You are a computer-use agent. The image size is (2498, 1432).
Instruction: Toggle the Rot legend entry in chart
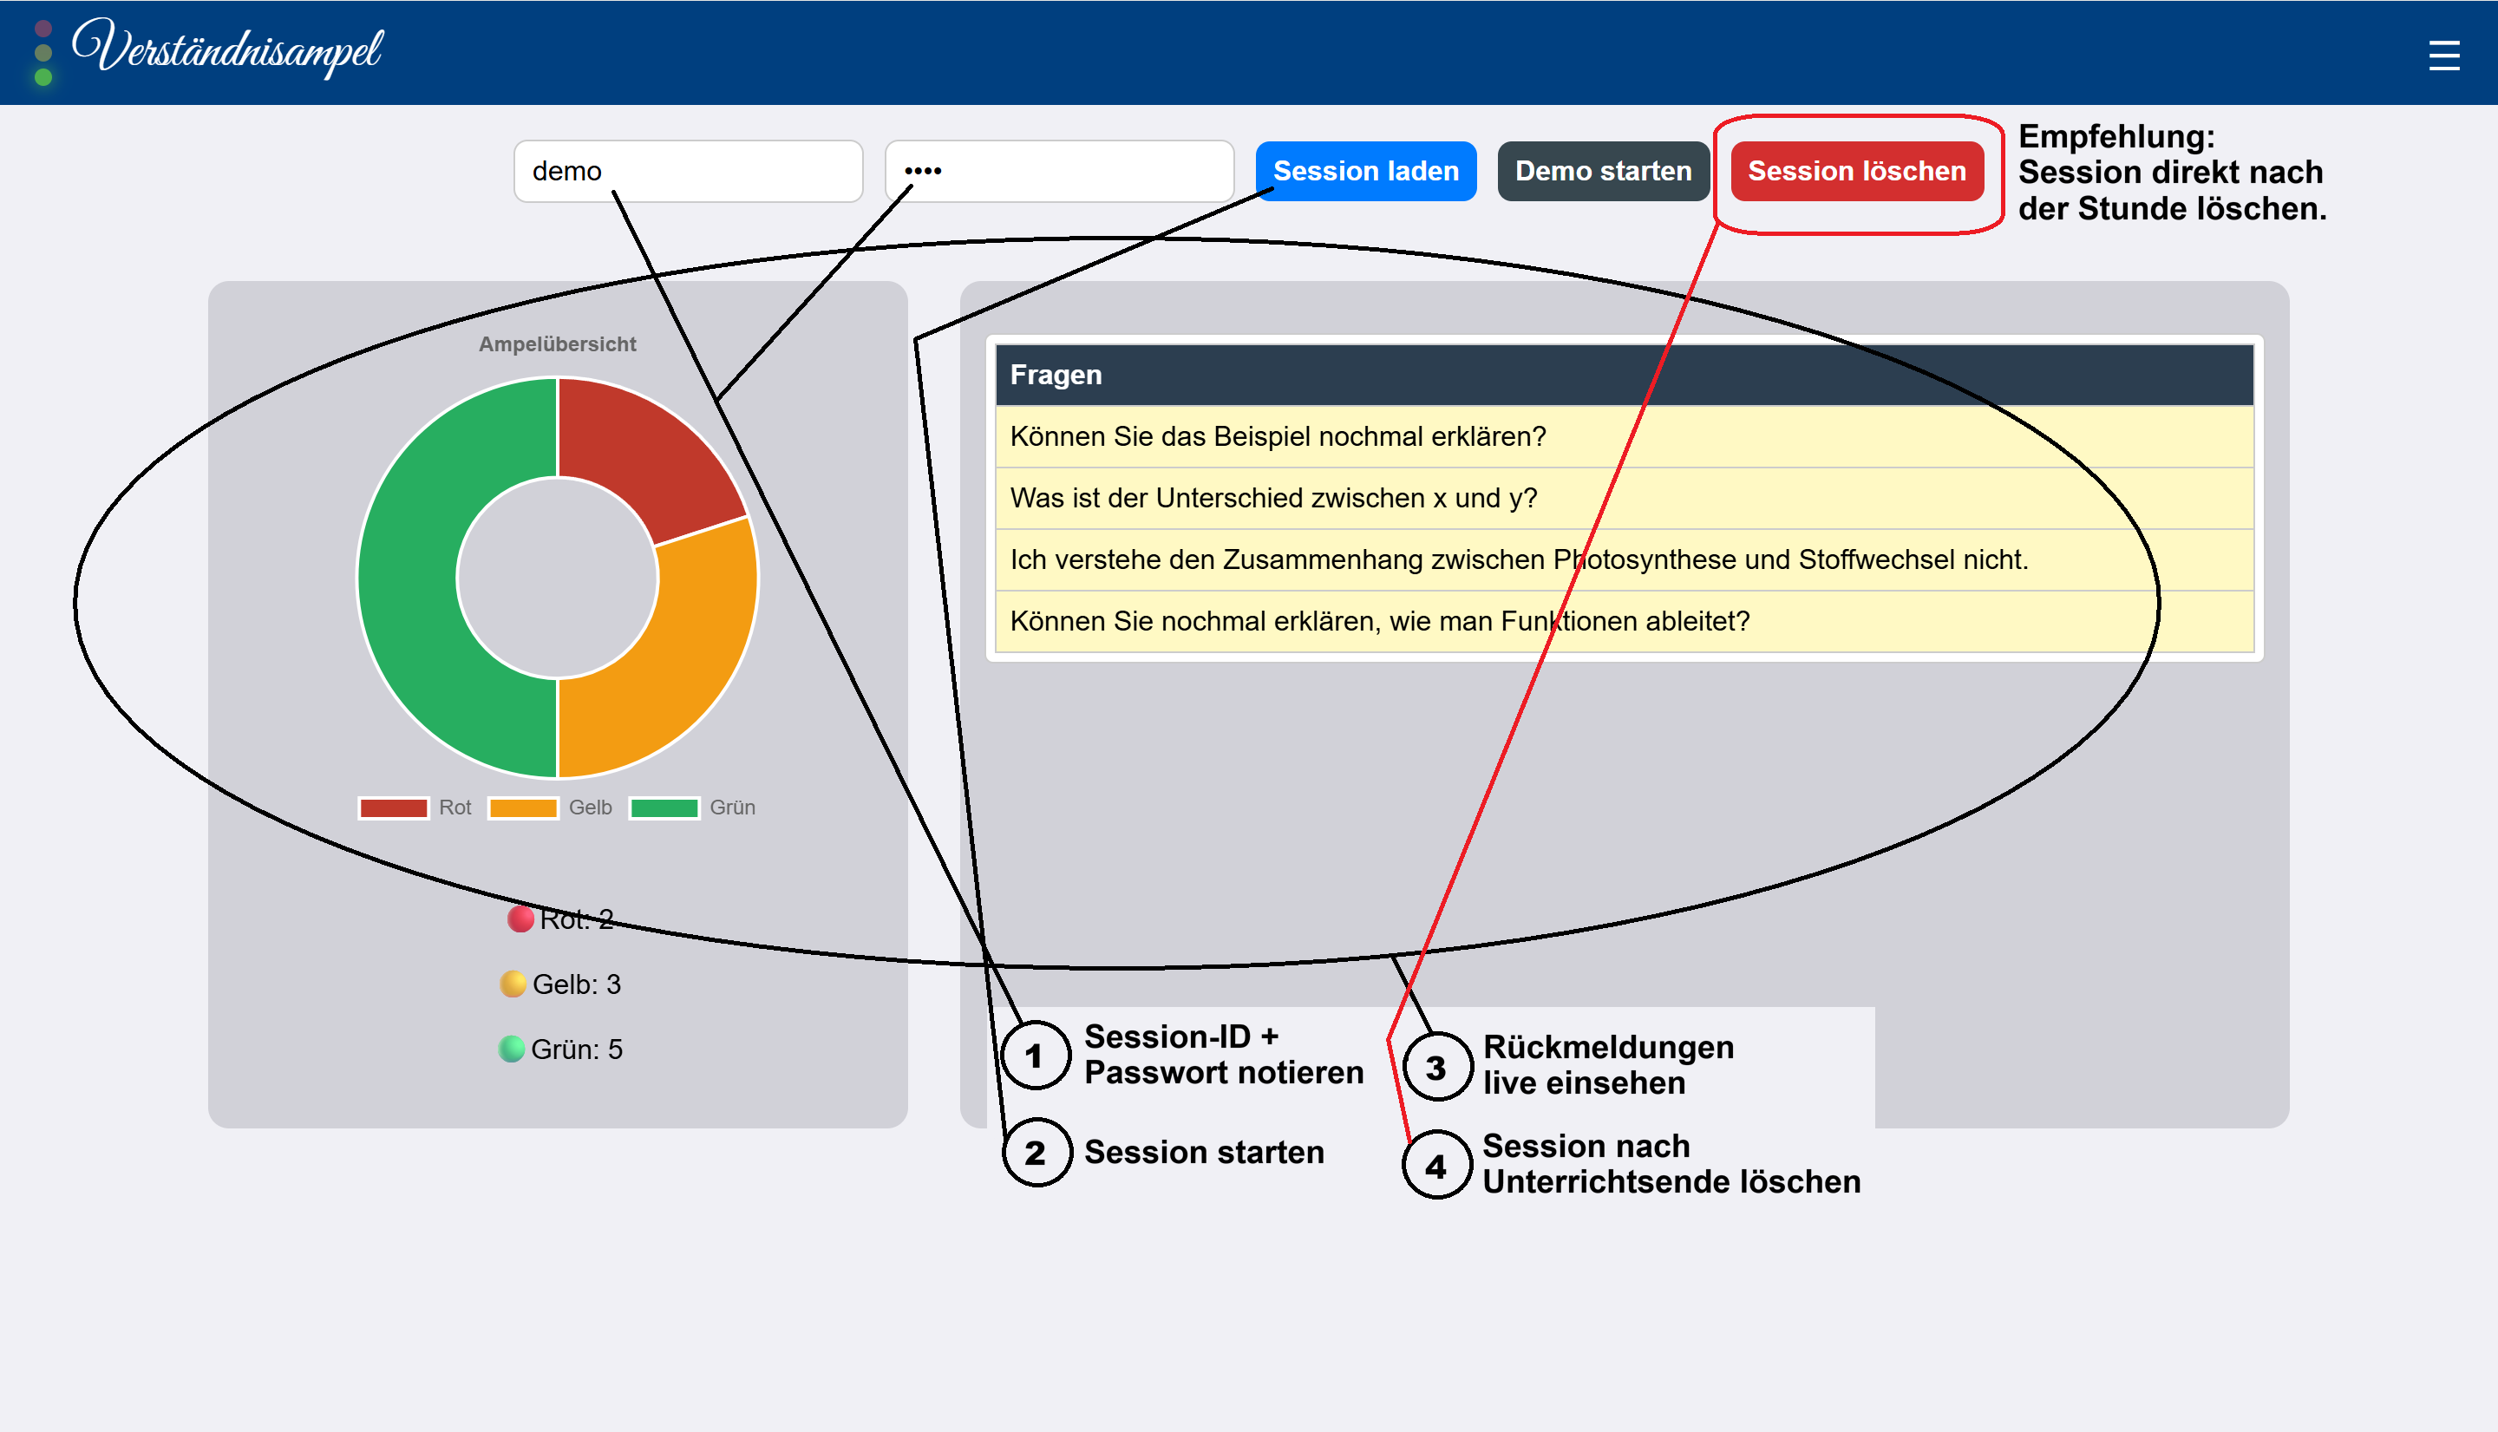click(415, 808)
